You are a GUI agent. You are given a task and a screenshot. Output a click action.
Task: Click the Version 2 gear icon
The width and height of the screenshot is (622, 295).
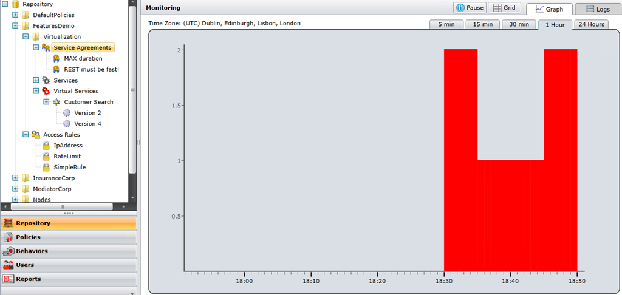tap(67, 113)
